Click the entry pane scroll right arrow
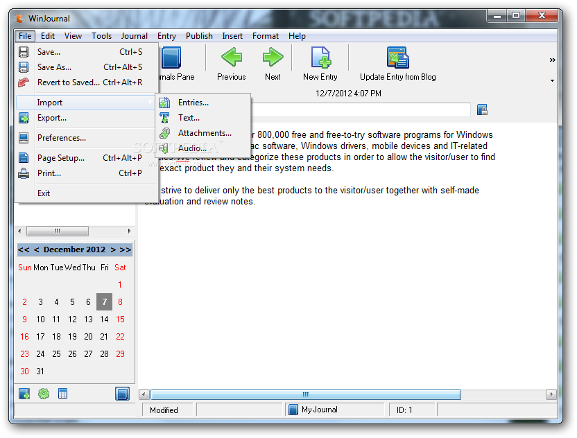 (x=551, y=394)
